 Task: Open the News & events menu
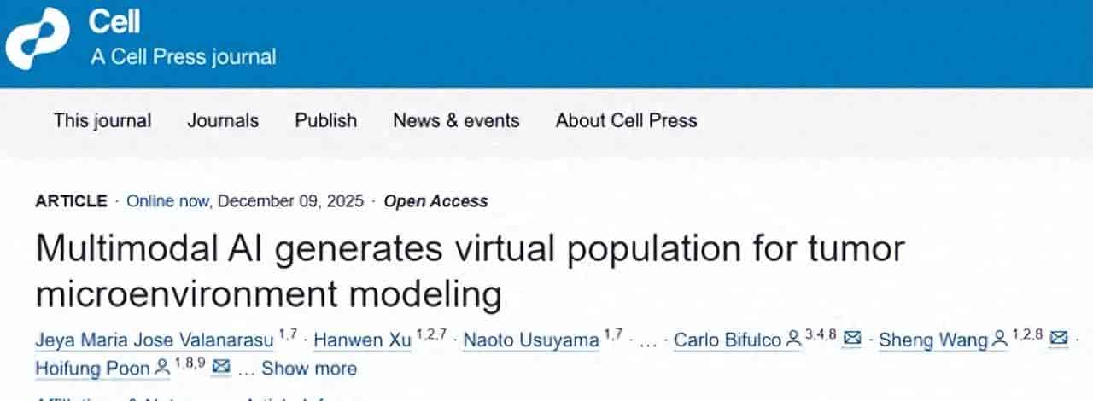(x=456, y=121)
